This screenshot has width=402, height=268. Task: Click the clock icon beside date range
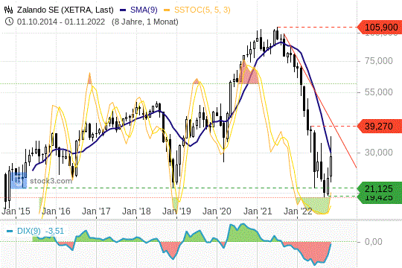9,22
